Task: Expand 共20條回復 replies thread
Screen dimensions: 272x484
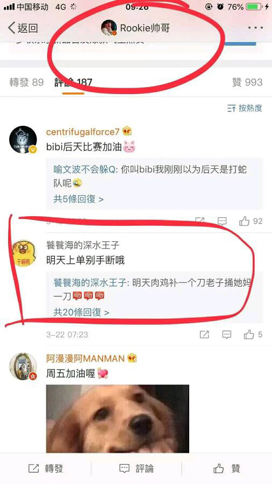Action: pos(81,312)
